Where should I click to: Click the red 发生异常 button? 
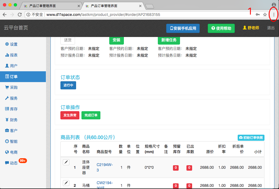coord(70,115)
